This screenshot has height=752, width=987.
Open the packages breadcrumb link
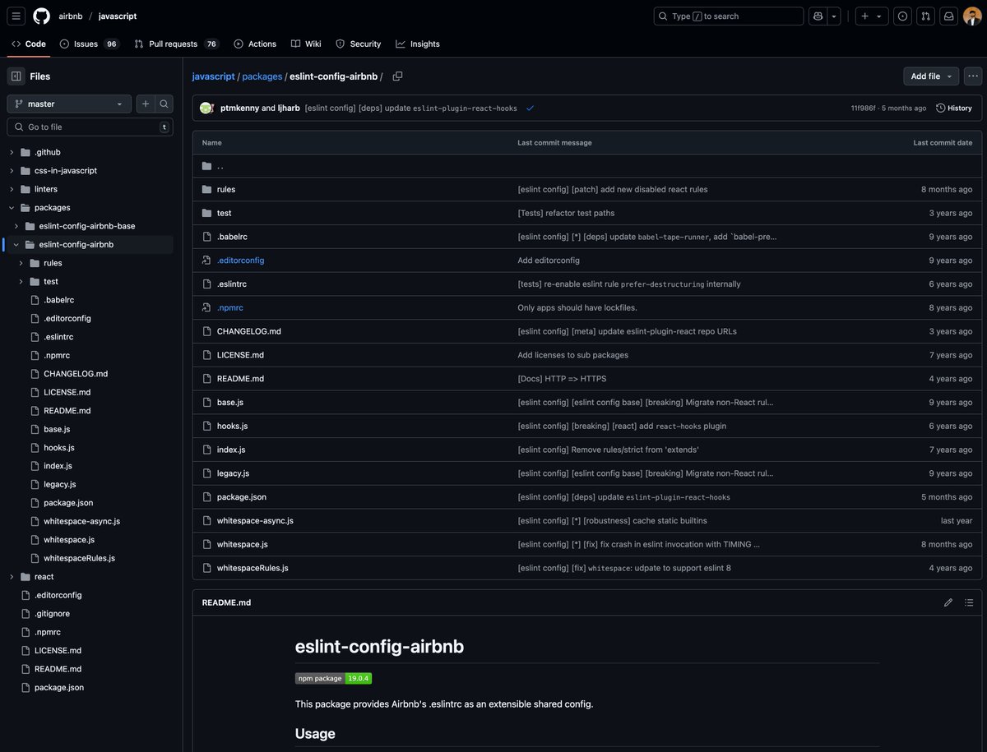click(262, 76)
